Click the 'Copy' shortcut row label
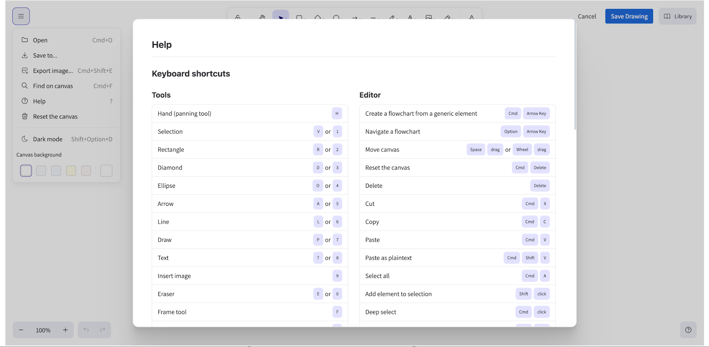The width and height of the screenshot is (709, 347). click(372, 222)
